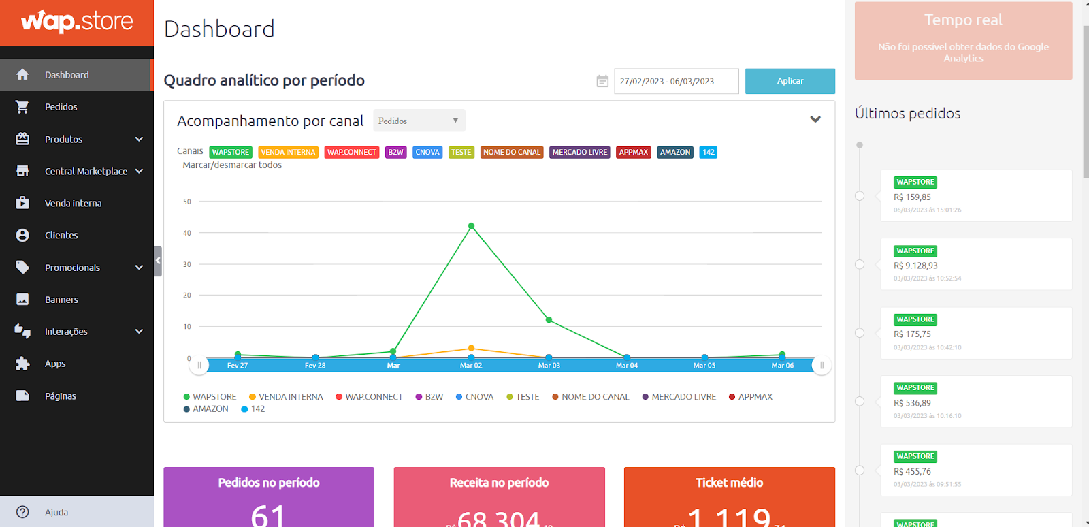Toggle the WAP.CONNECT channel tag
This screenshot has height=527, width=1089.
coord(351,153)
